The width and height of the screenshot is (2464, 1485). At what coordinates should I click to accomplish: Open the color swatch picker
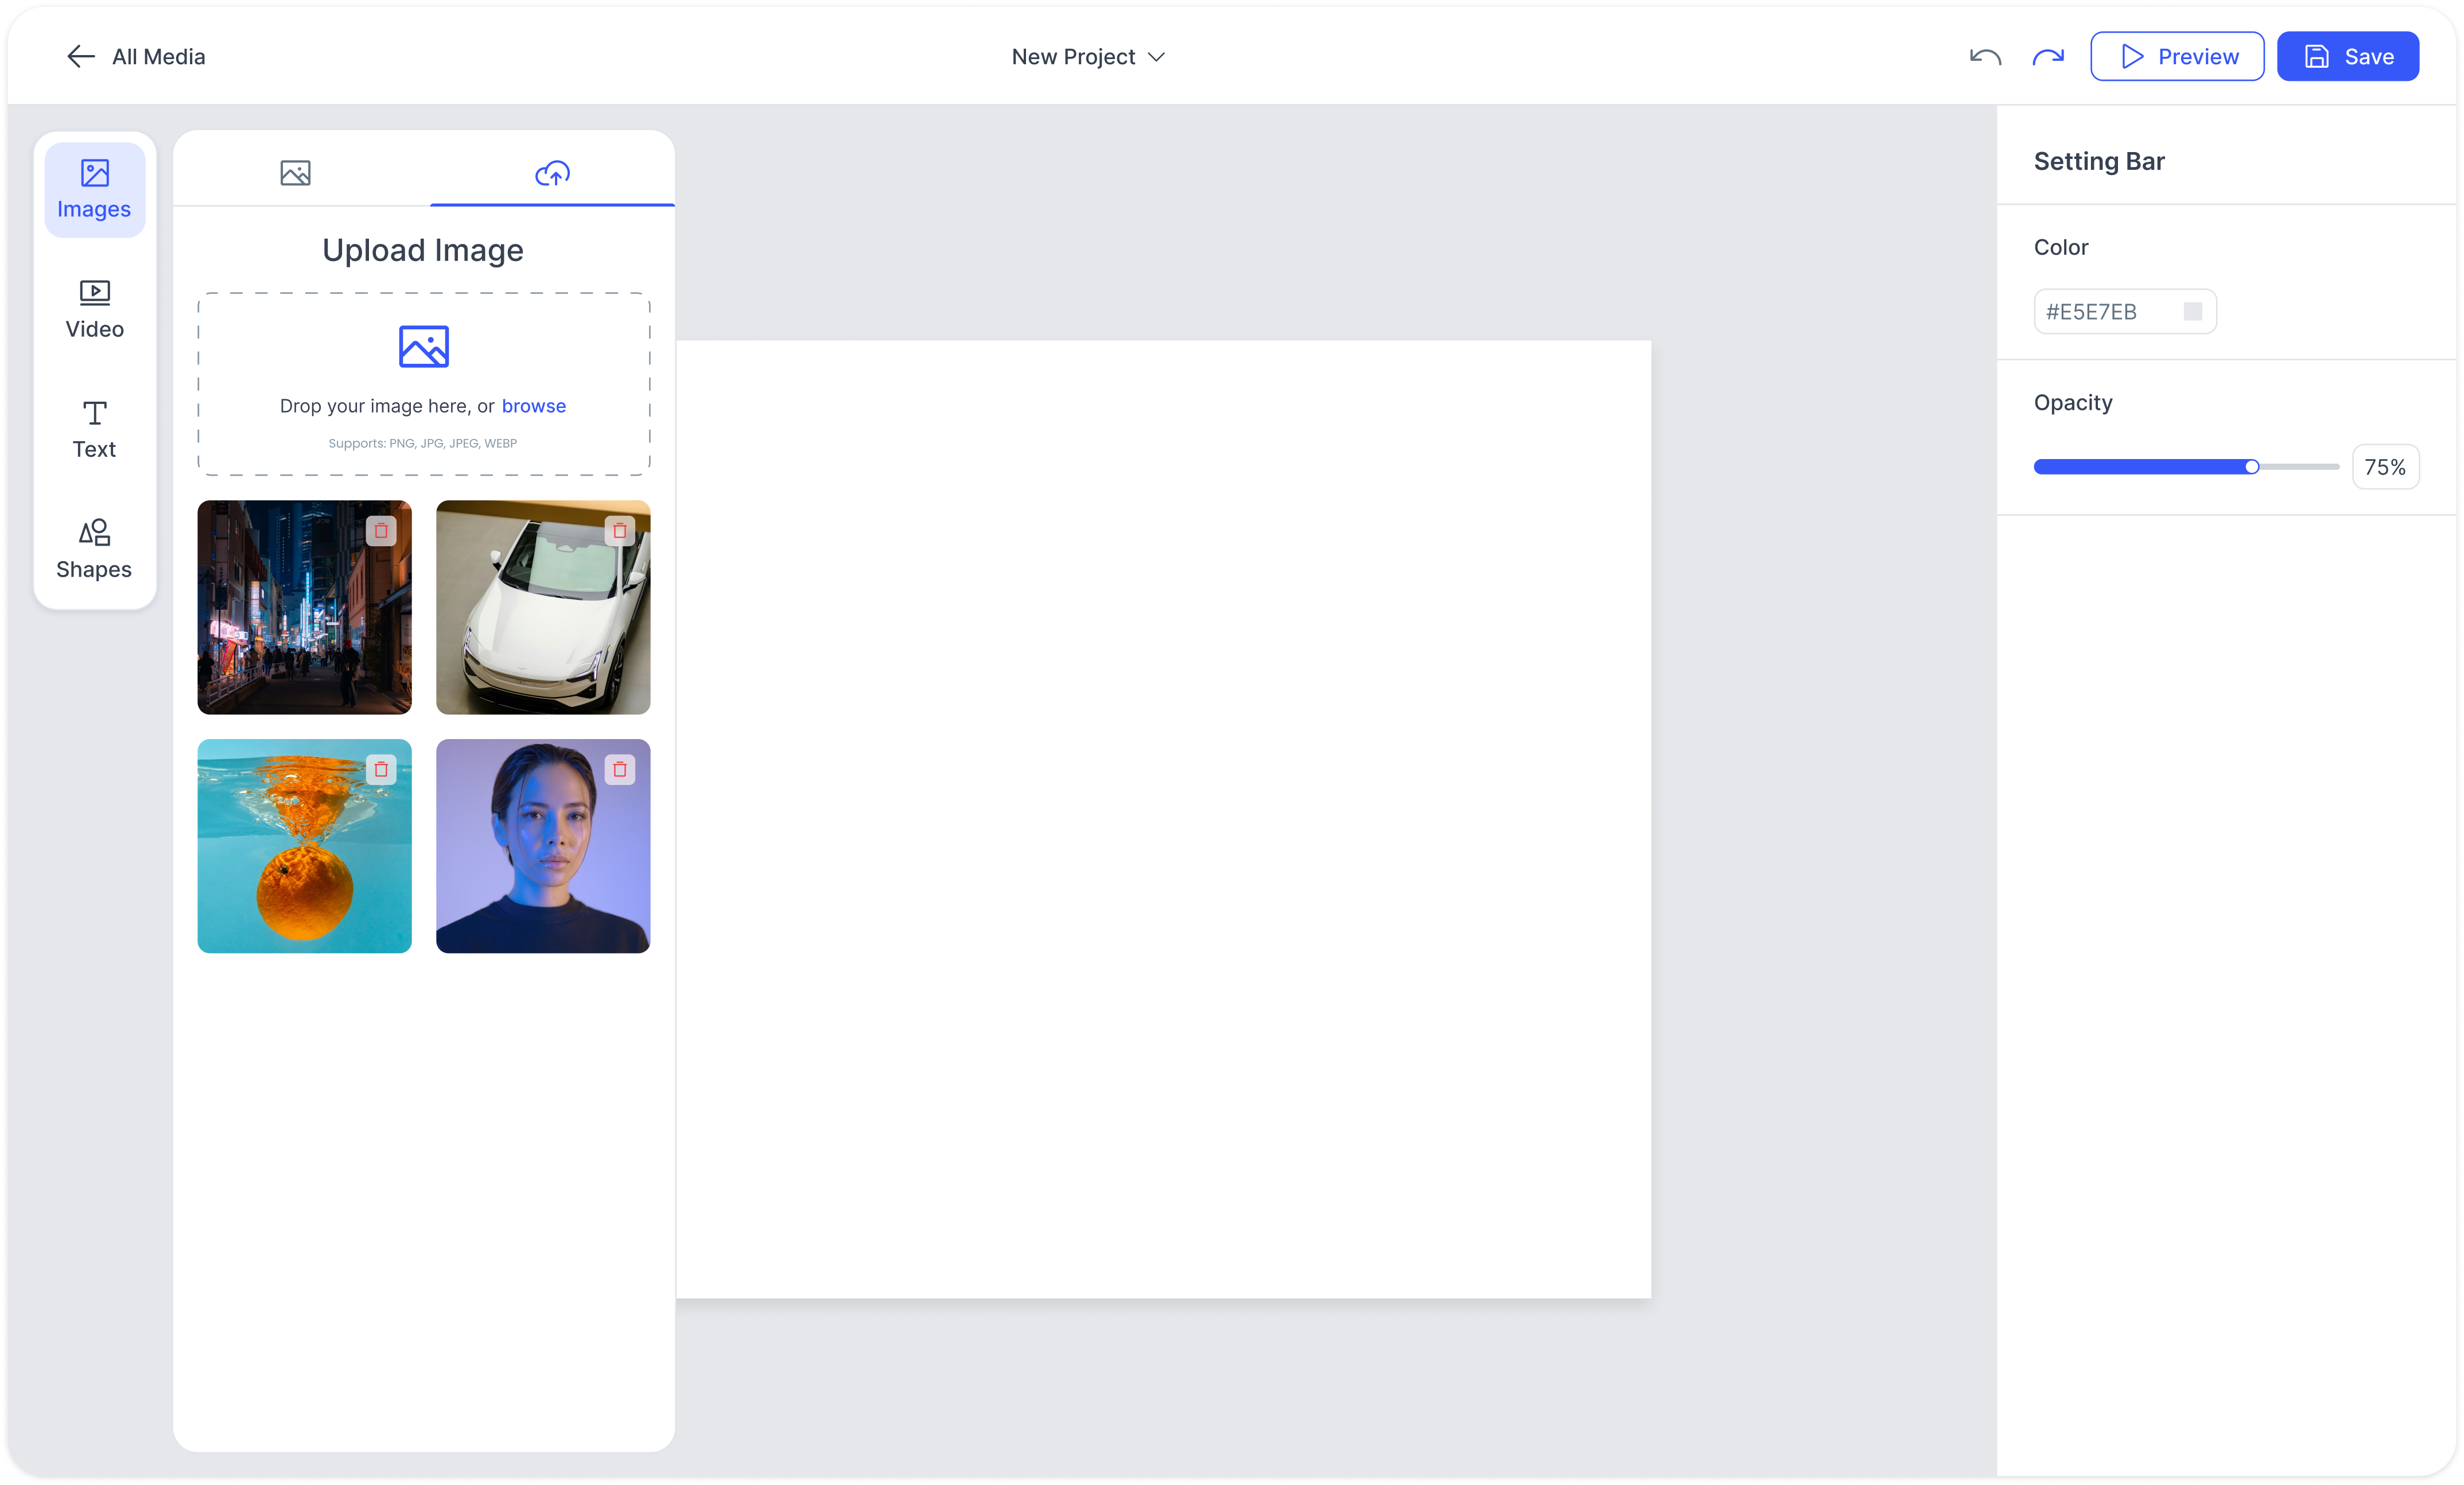[2193, 312]
